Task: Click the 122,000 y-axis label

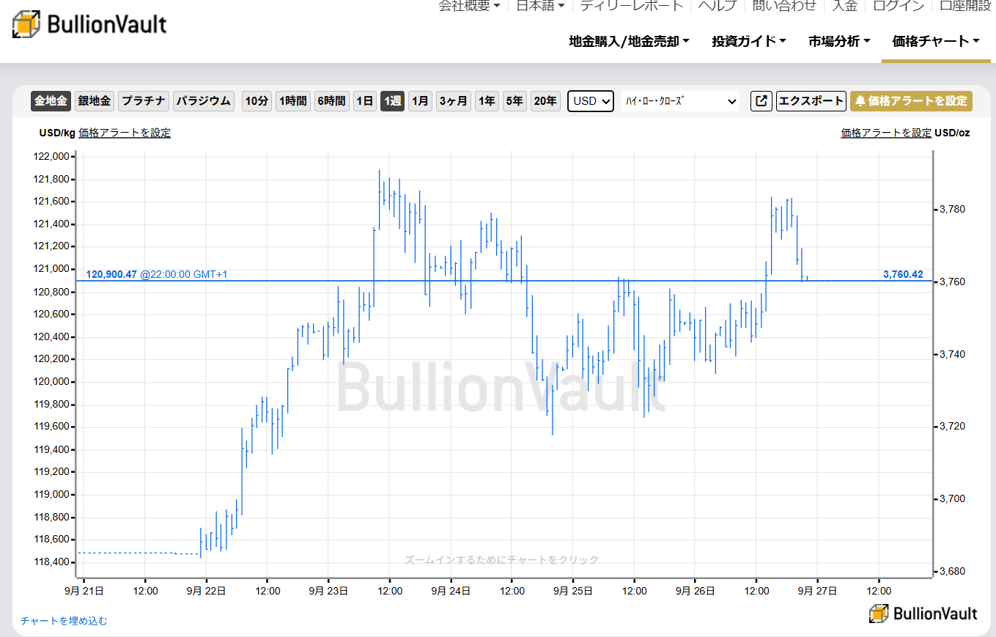Action: tap(51, 156)
